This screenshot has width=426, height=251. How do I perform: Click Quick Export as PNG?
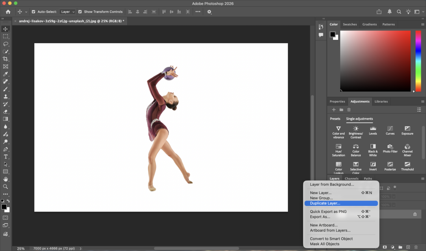click(328, 211)
